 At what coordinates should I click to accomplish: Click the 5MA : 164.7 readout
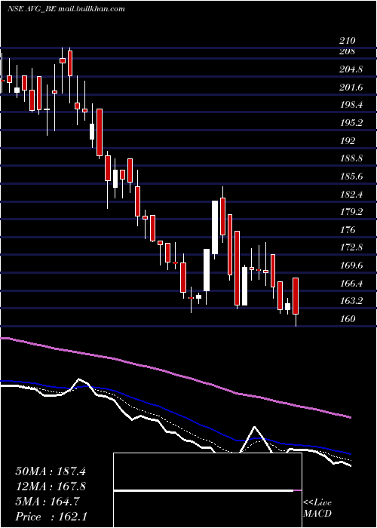(x=48, y=502)
